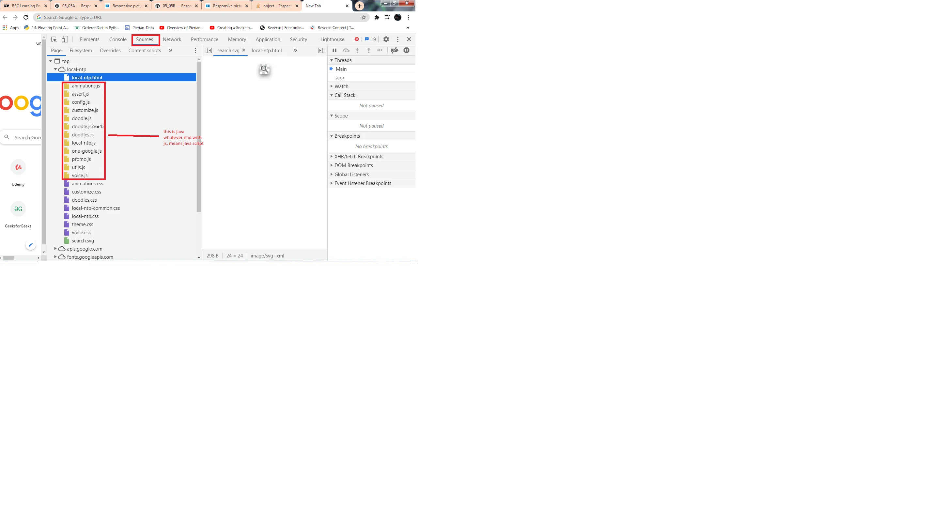Hide the debugger pane icon
The width and height of the screenshot is (945, 509).
(321, 50)
